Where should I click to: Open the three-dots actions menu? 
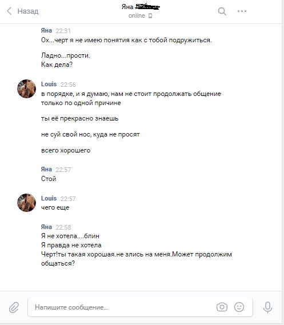242,11
